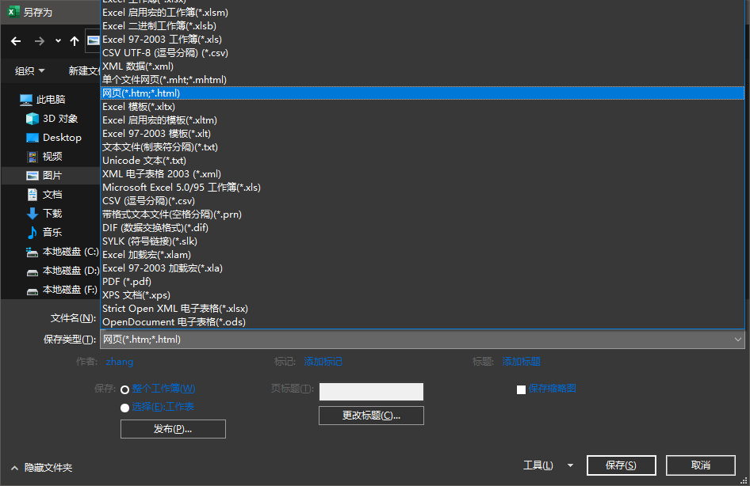Go up one folder level
Image resolution: width=750 pixels, height=486 pixels.
[75, 41]
